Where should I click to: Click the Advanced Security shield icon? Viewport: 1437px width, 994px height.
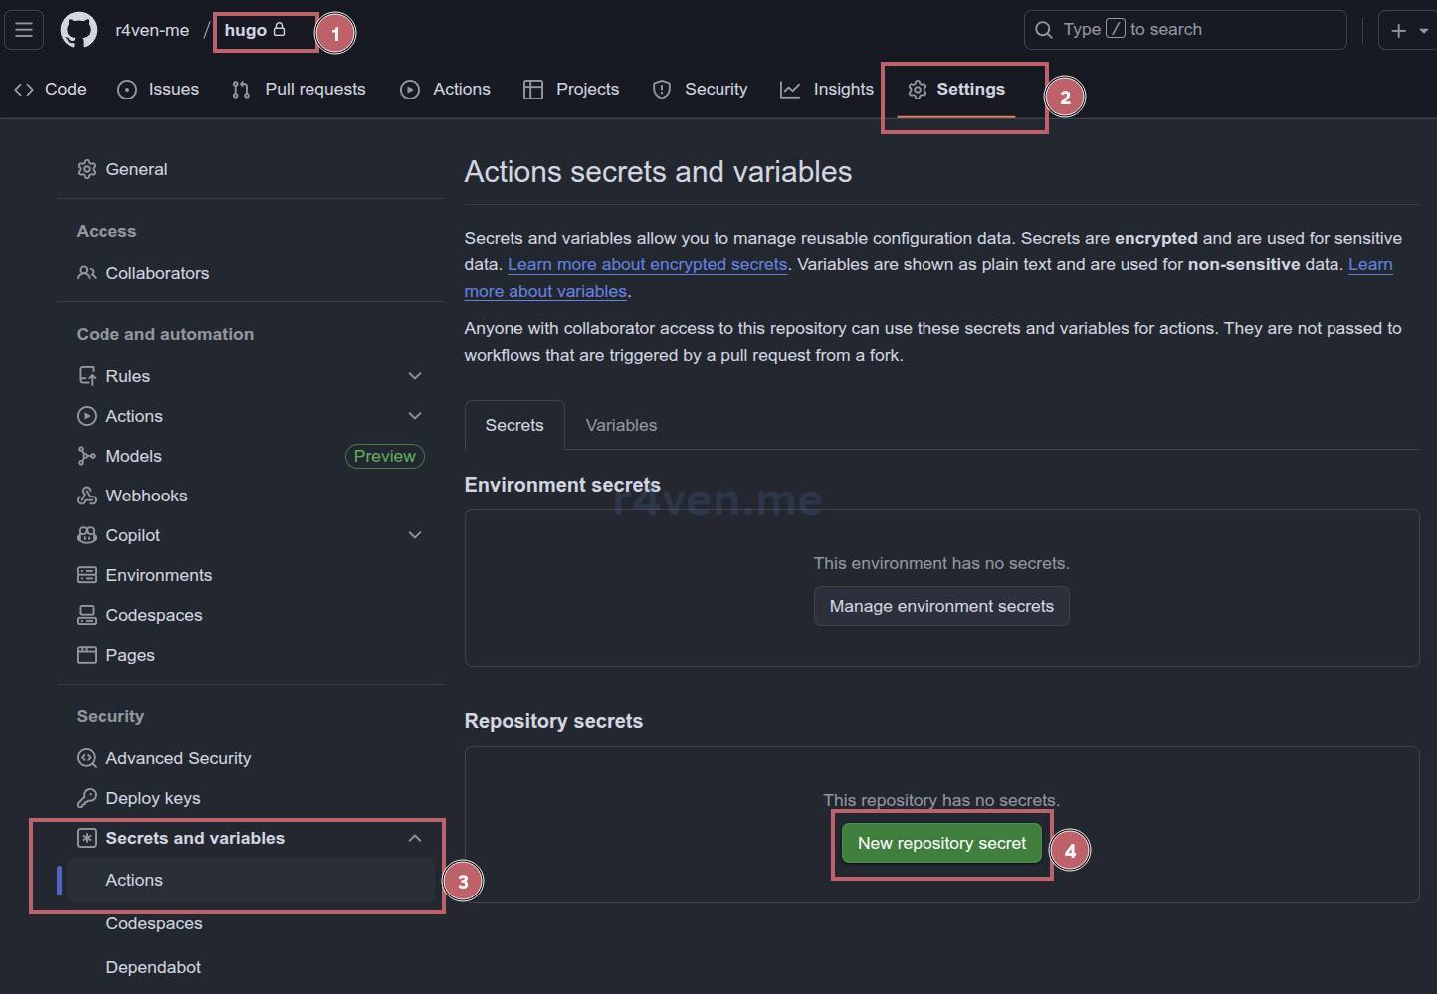pos(87,758)
